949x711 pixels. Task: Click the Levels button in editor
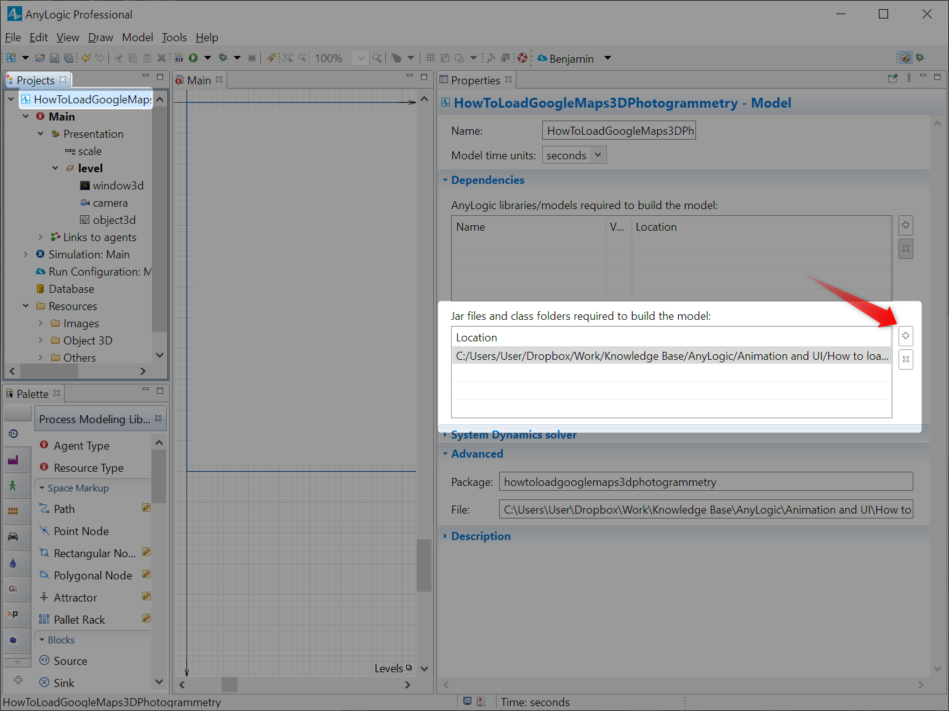tap(393, 669)
